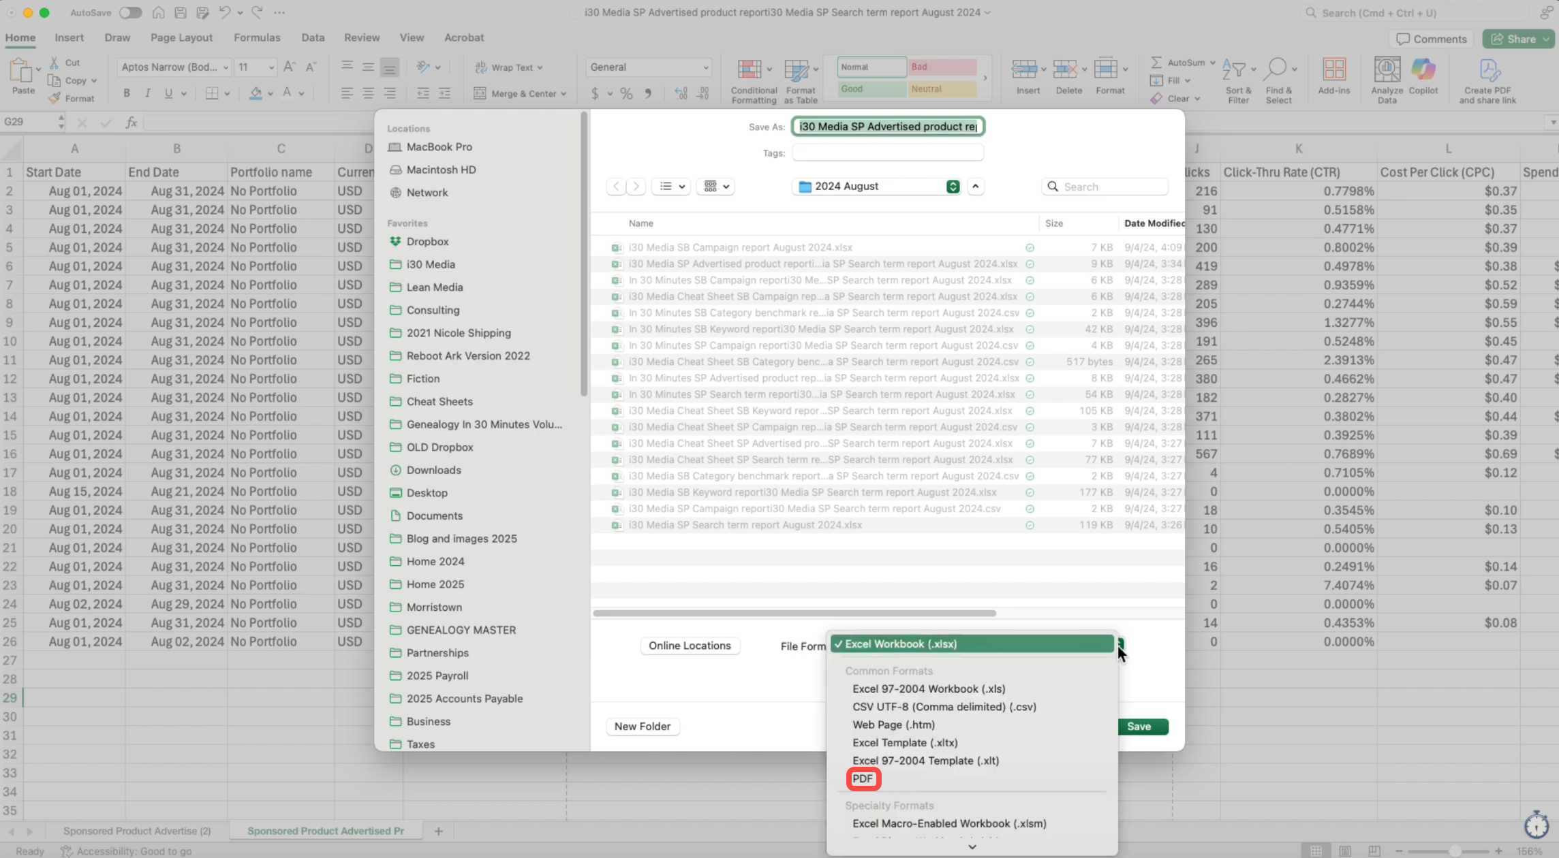
Task: Select i30 Media SP Search term report August 2024.xlsx
Action: (745, 525)
